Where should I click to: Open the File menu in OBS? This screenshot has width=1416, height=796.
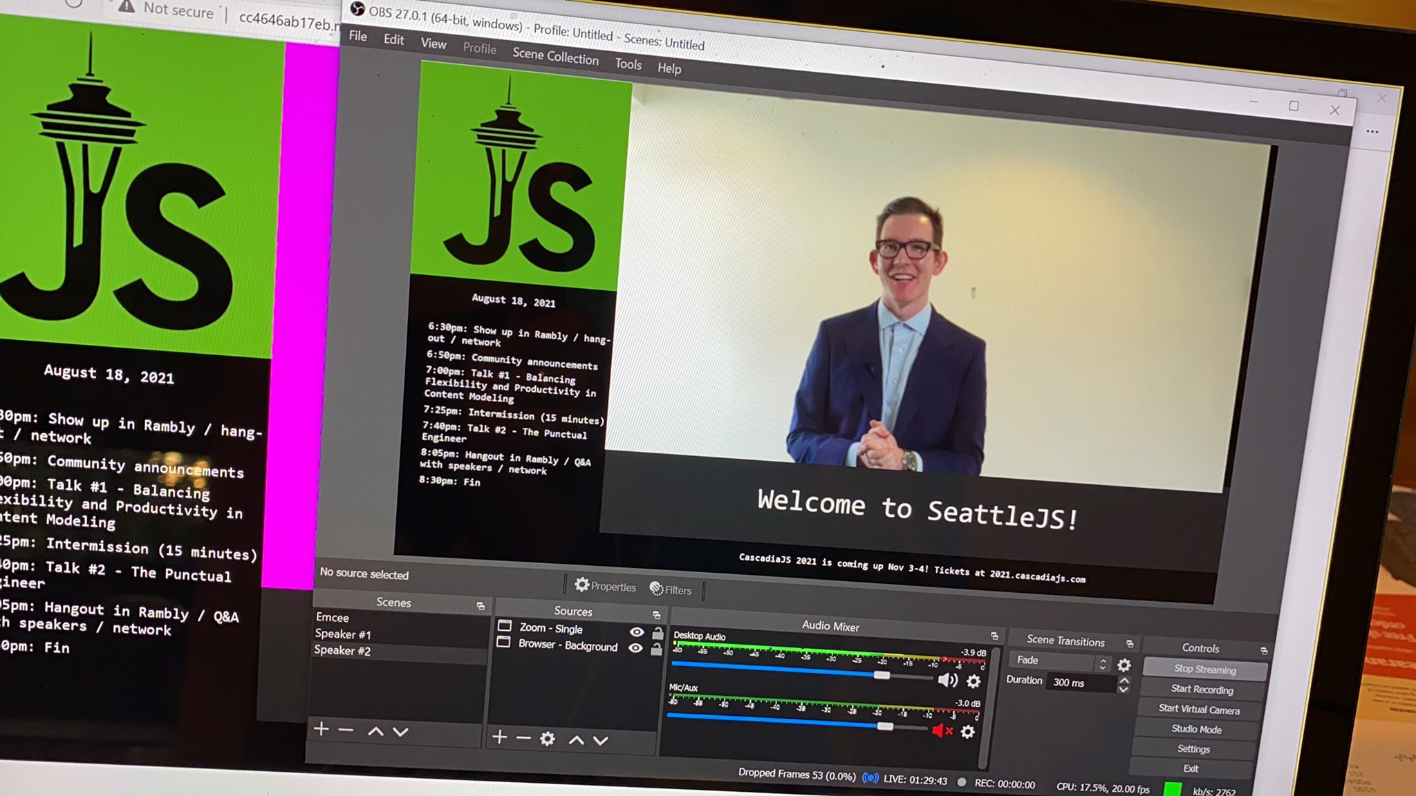coord(357,36)
